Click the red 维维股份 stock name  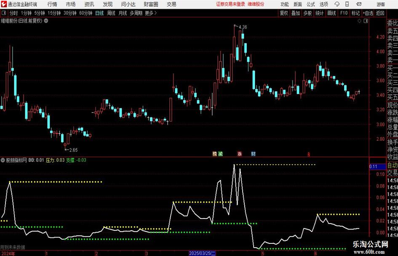tap(256, 4)
